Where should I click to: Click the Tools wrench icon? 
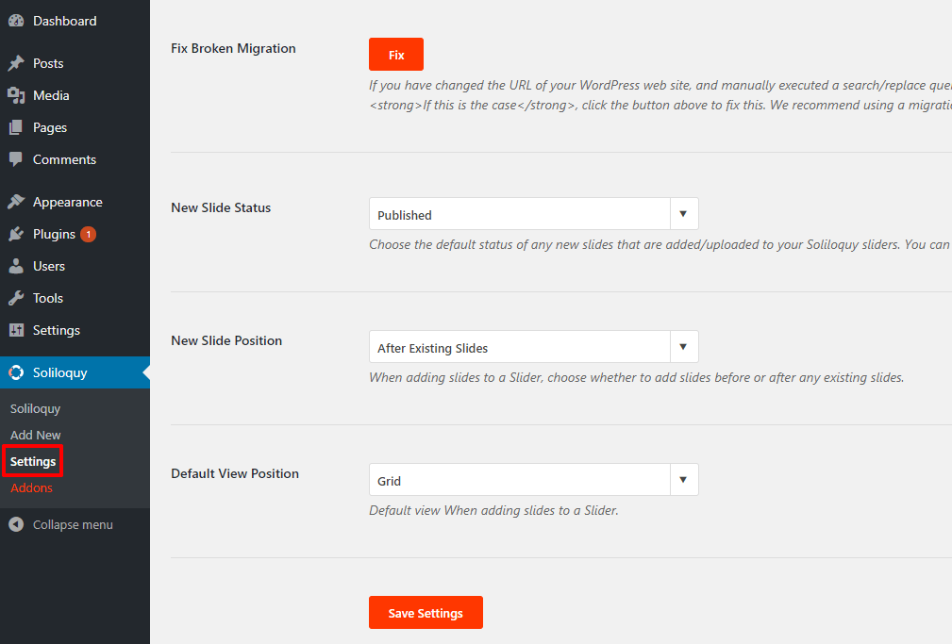pos(16,298)
